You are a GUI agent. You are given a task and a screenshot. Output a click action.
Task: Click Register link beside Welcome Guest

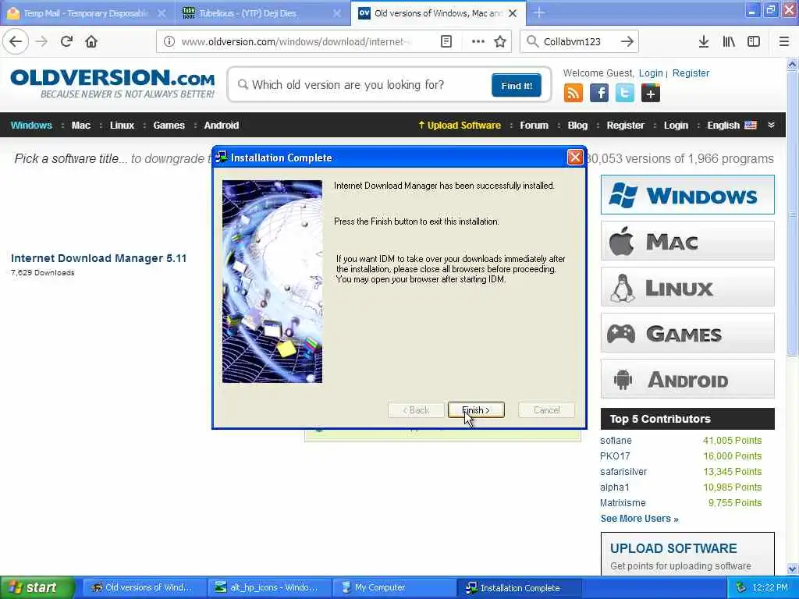pyautogui.click(x=691, y=73)
